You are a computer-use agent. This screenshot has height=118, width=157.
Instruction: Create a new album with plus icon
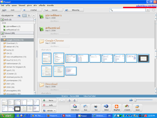(19, 15)
